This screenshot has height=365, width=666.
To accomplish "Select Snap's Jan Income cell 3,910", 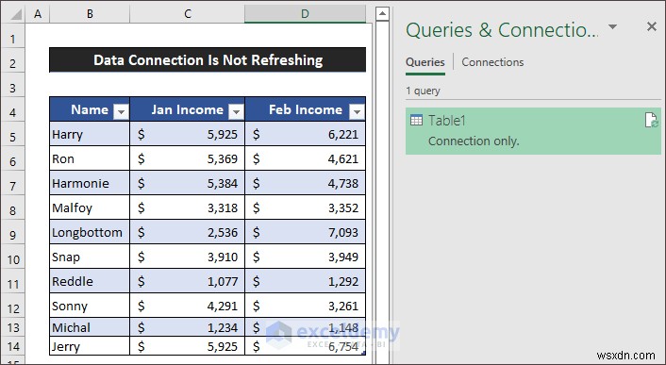I will coord(188,257).
